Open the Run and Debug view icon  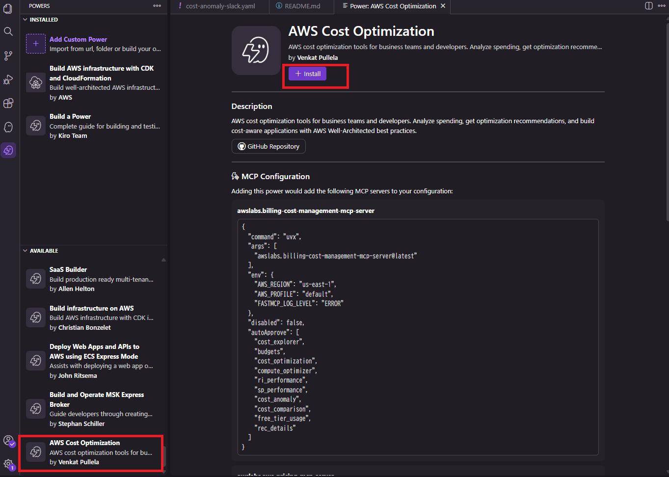click(8, 79)
